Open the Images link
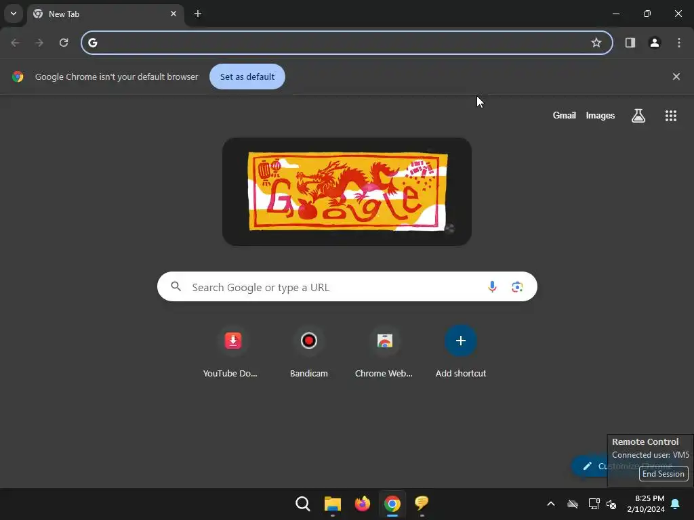The width and height of the screenshot is (694, 520). pos(600,115)
